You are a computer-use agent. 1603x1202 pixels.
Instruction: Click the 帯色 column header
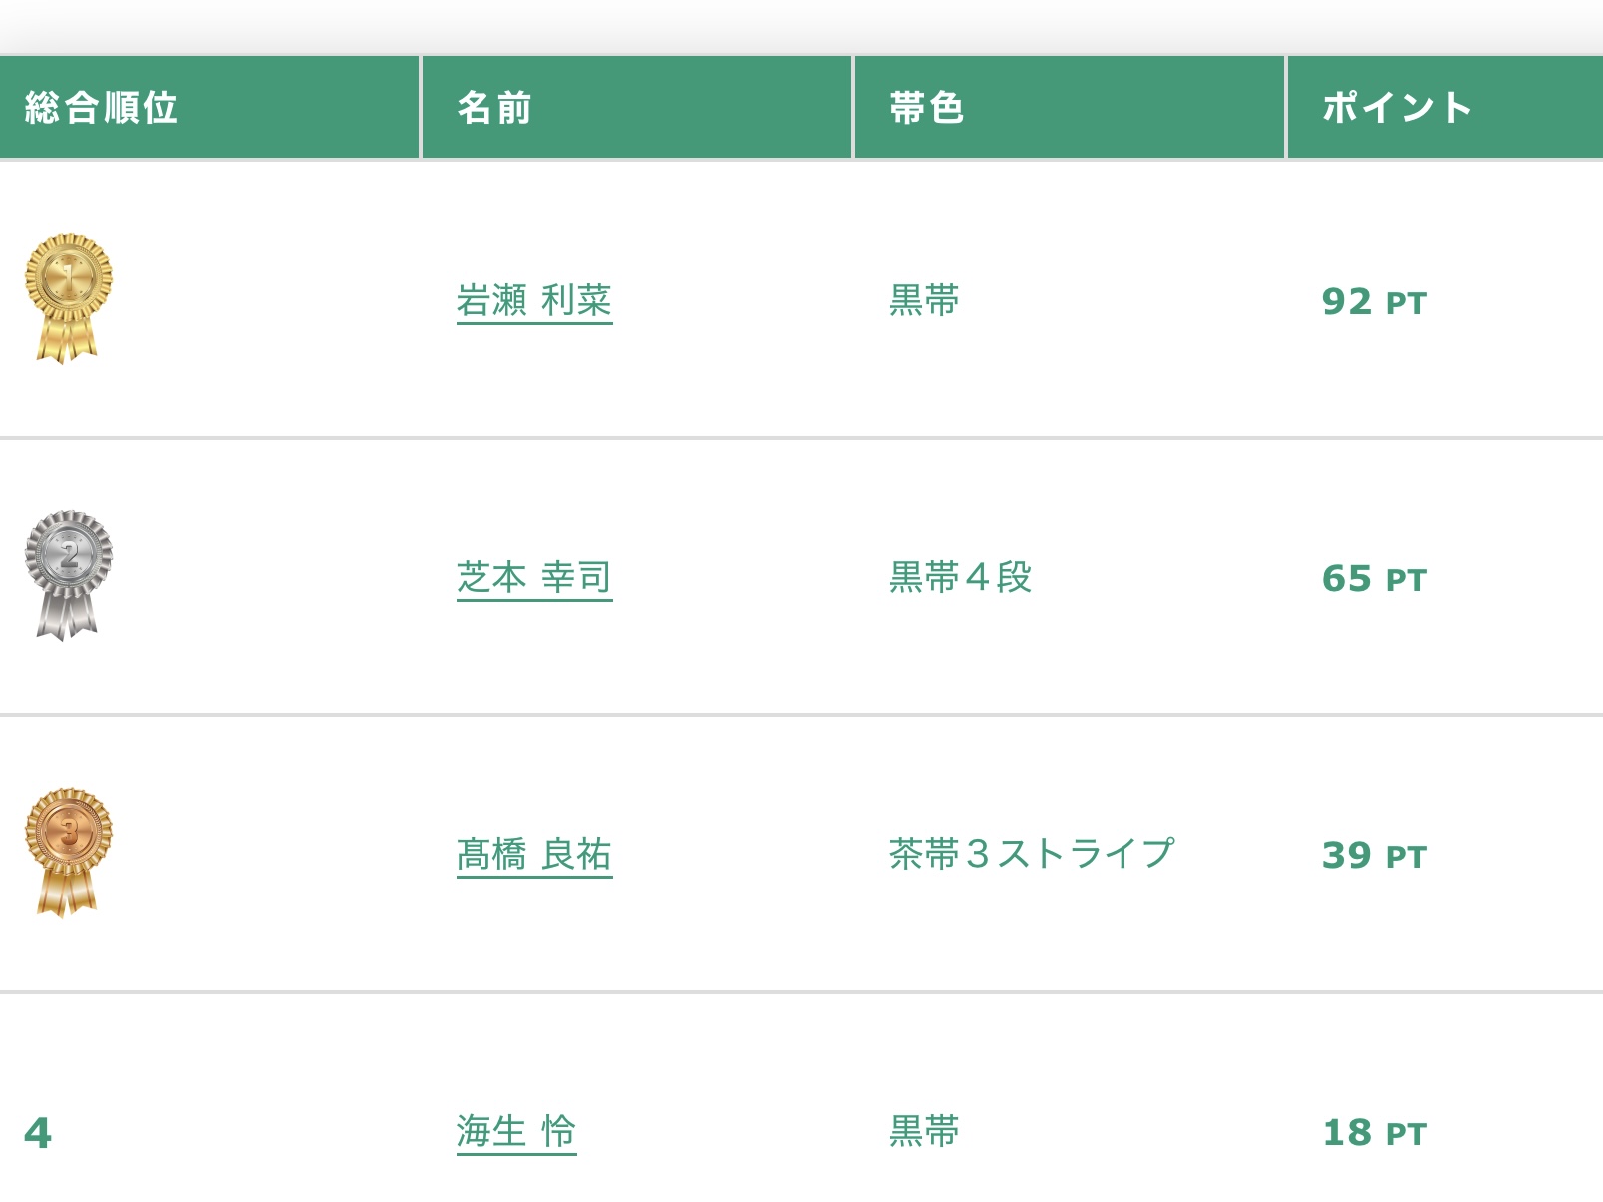click(x=927, y=108)
